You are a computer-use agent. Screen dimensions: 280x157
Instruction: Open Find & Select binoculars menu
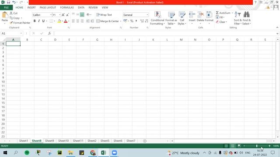247,18
